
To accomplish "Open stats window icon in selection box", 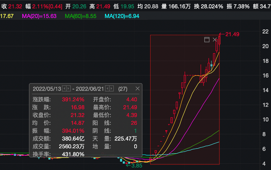I will (206, 40).
